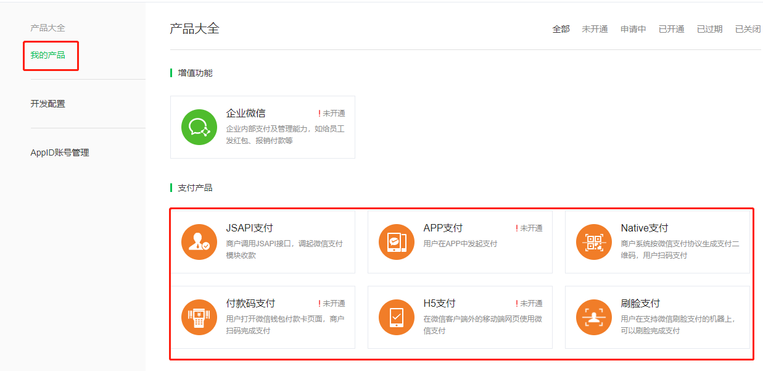Click 未开通 status on 企业微信 card

click(x=332, y=114)
